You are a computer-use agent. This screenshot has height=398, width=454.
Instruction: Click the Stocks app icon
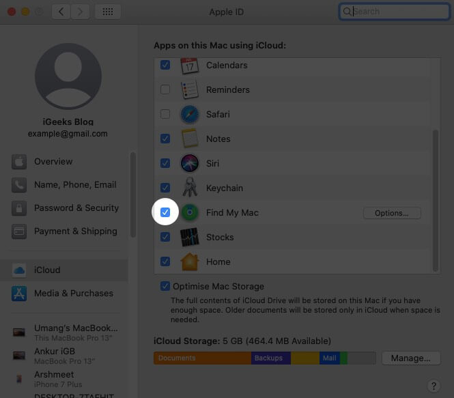coord(190,237)
